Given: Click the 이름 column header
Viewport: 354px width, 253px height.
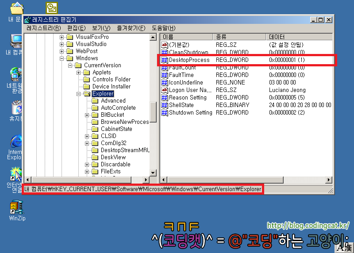Looking at the screenshot, I should point(186,37).
